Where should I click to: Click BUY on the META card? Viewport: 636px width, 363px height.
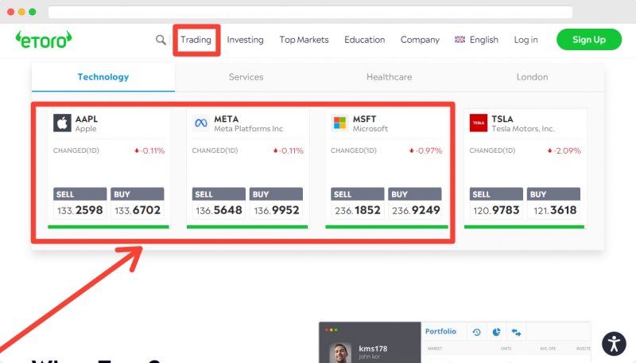(276, 203)
